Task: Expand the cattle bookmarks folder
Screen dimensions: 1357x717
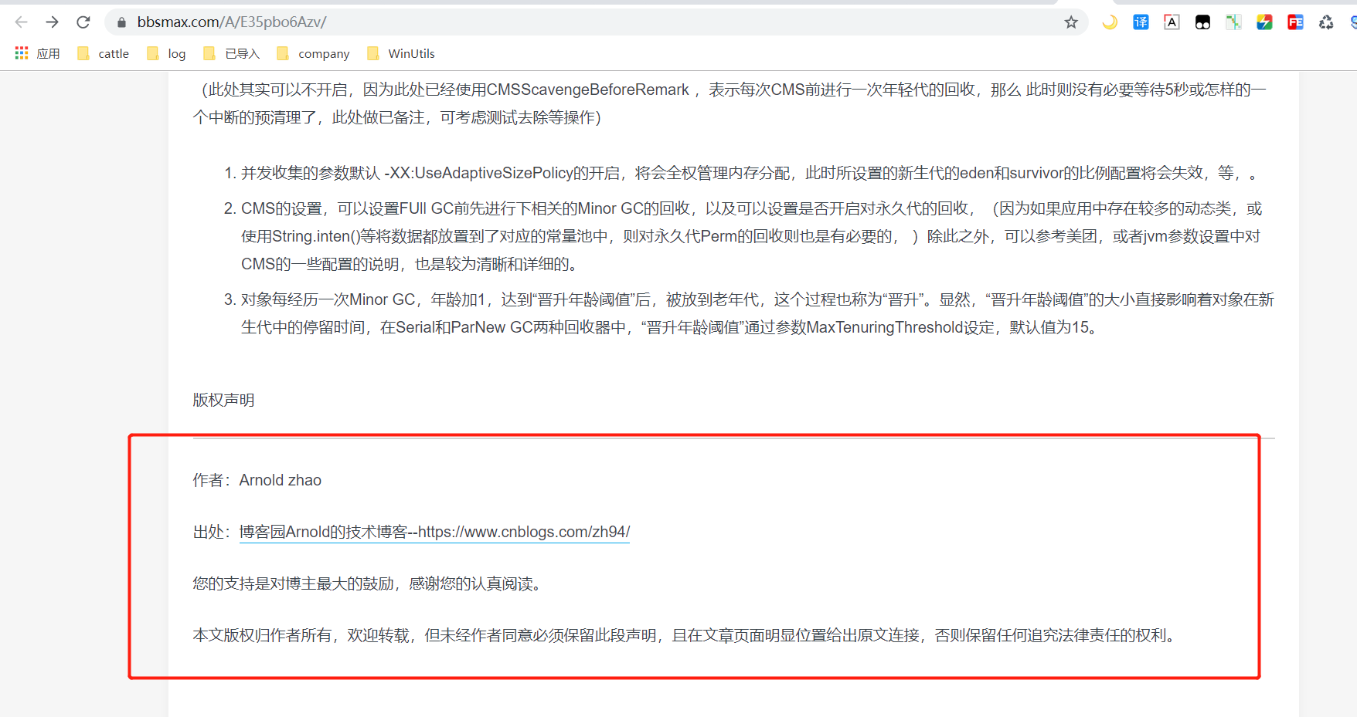Action: (104, 53)
